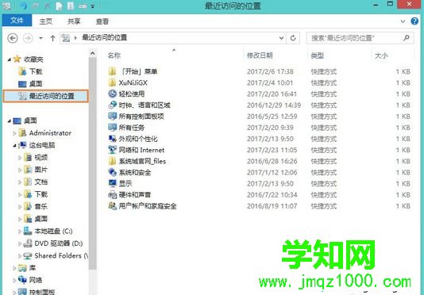424x295 pixels.
Task: Switch to the 查看 ribbon tab
Action: [x=102, y=21]
